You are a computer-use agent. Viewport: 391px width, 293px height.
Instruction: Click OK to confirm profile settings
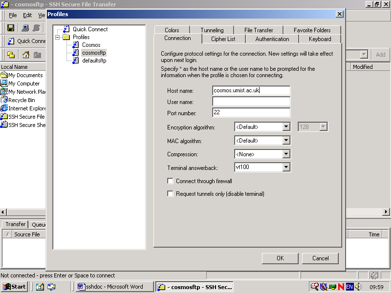pyautogui.click(x=280, y=258)
